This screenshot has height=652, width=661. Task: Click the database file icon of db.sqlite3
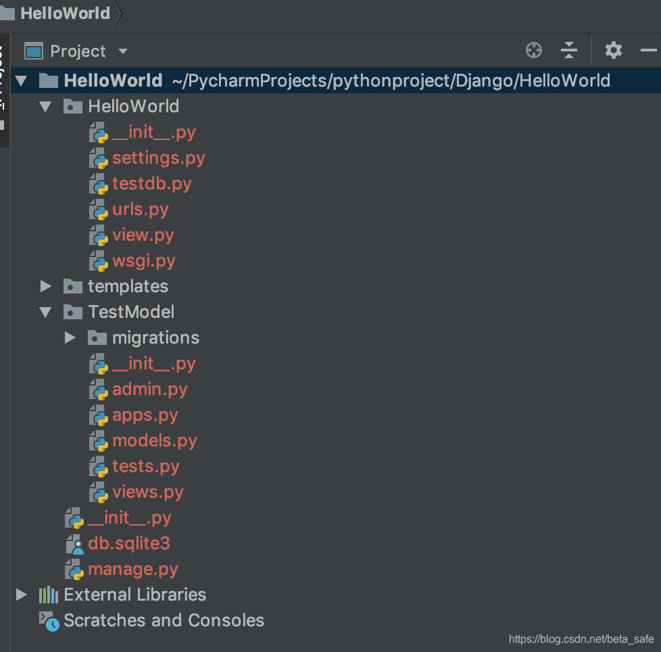click(74, 544)
